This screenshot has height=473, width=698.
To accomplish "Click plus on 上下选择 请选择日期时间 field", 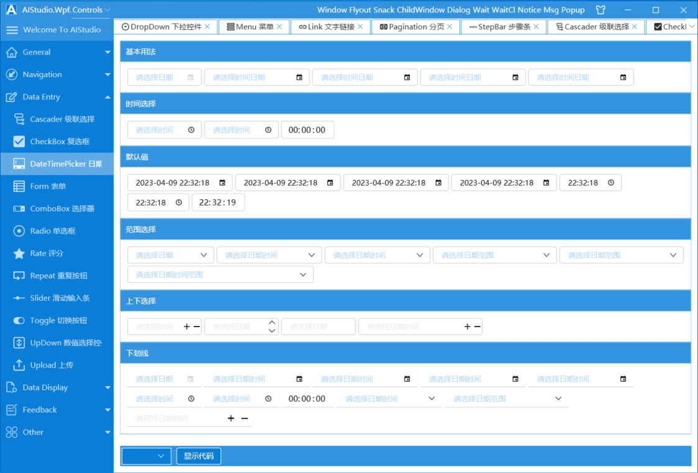I will 467,327.
